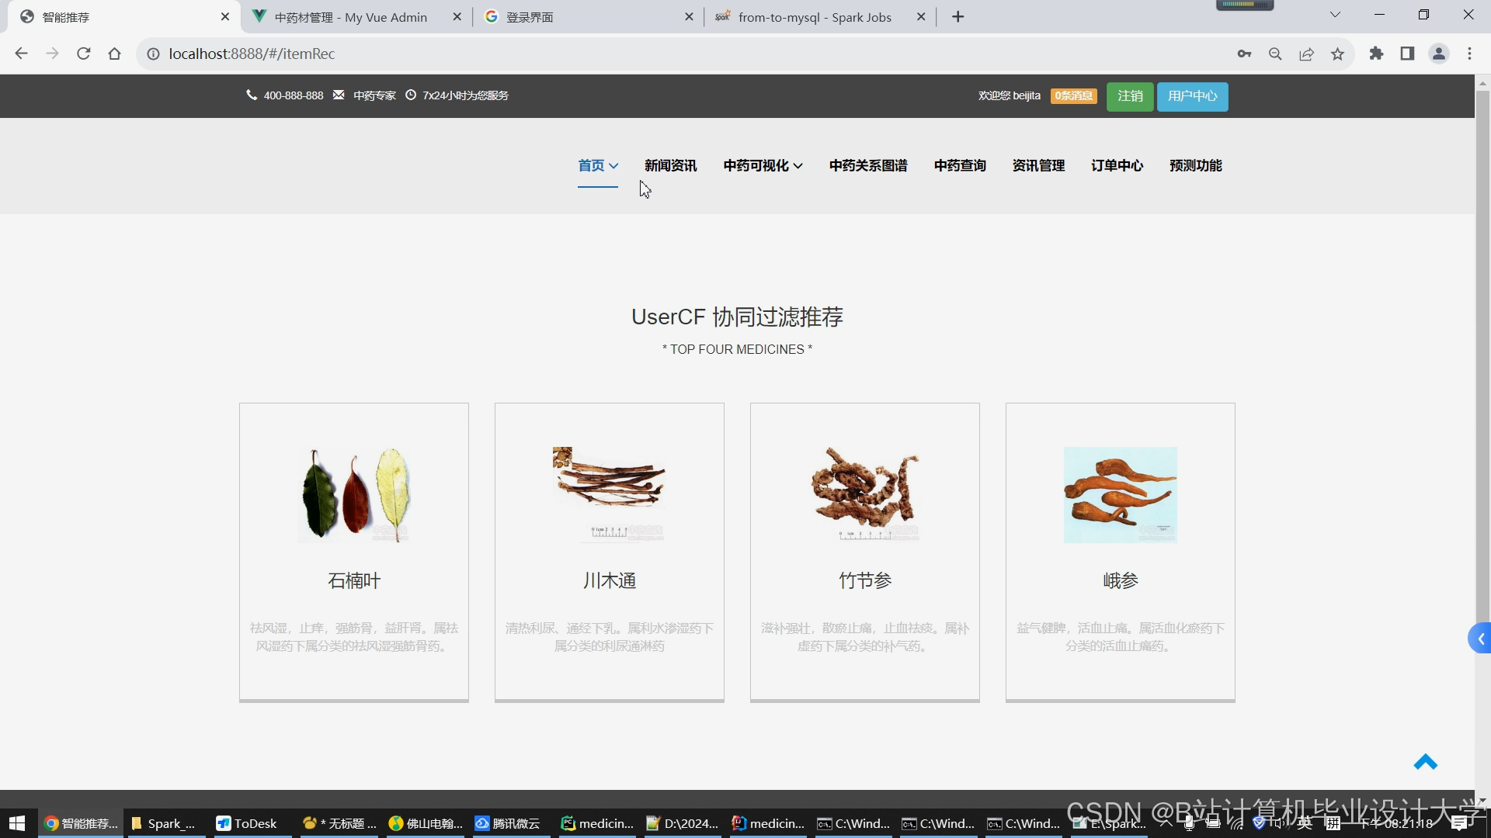
Task: Click the password key icon in address bar
Action: (x=1244, y=54)
